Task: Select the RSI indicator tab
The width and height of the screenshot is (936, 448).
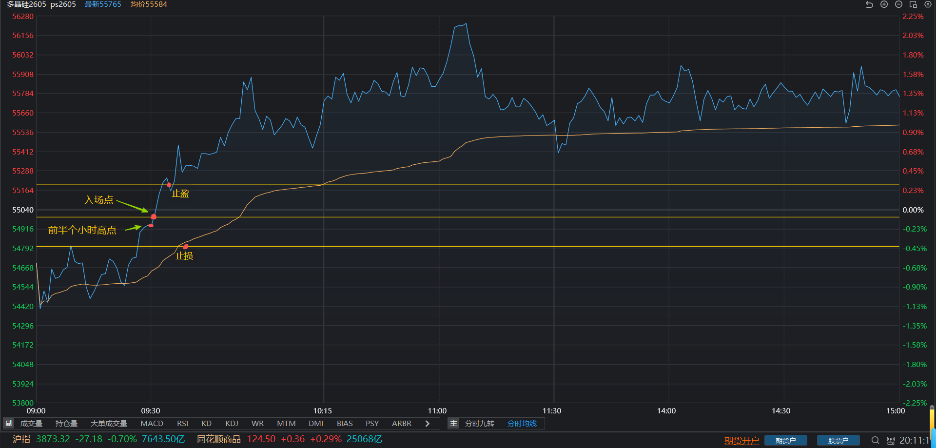Action: [182, 424]
